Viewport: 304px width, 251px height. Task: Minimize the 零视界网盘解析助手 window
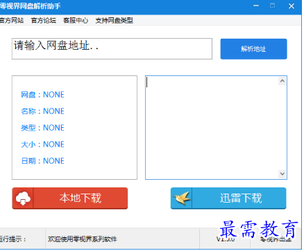256,6
